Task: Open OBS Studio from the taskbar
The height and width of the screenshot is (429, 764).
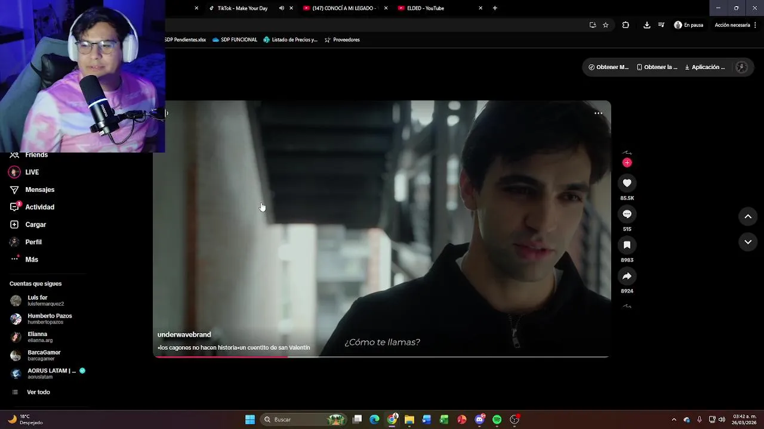Action: coord(515,419)
